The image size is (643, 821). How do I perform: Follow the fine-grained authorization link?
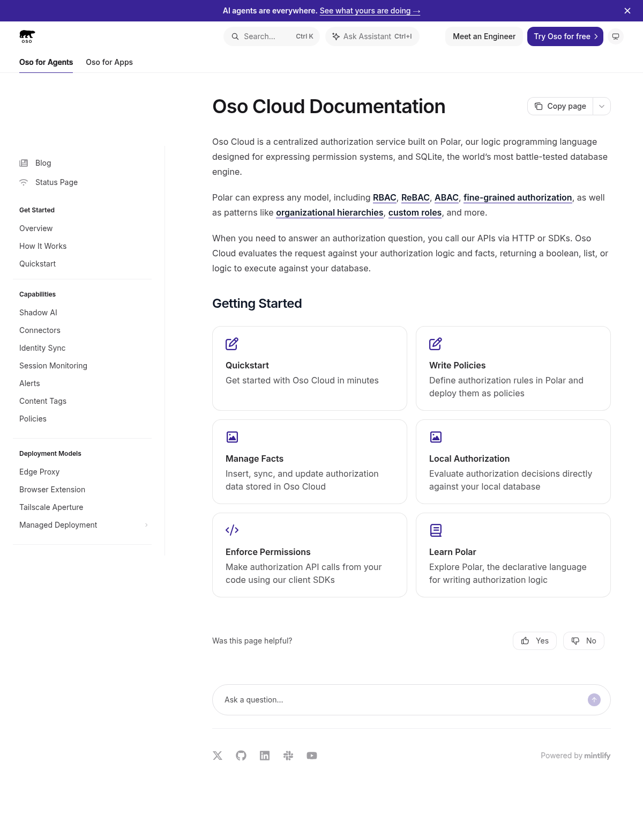pyautogui.click(x=518, y=197)
